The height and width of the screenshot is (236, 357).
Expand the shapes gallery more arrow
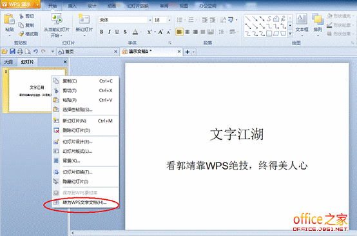tap(290, 34)
